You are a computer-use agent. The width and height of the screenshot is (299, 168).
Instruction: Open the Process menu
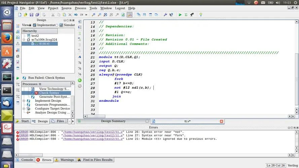point(80,8)
